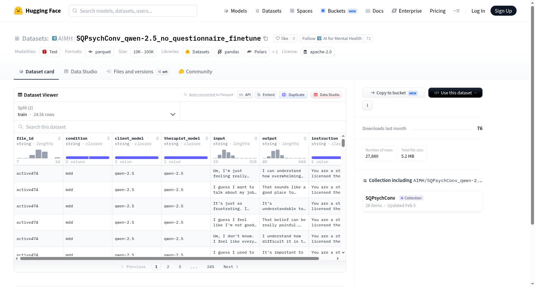
Task: Copy dataset name with the copy icon
Action: 265,38
